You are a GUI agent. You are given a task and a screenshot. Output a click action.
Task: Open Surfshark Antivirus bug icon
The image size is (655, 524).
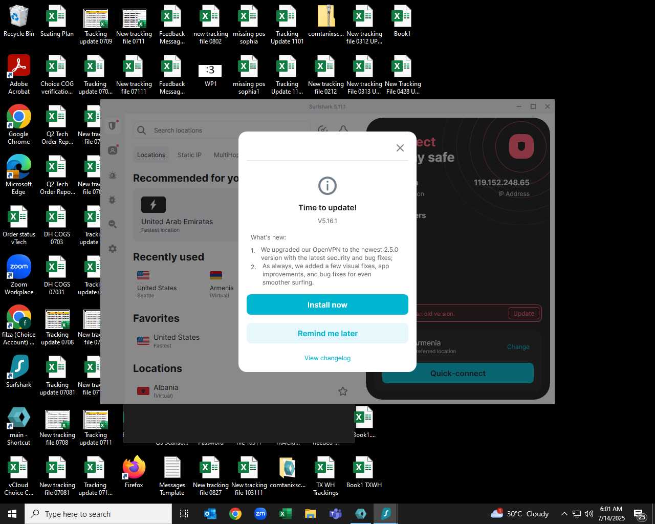click(113, 200)
